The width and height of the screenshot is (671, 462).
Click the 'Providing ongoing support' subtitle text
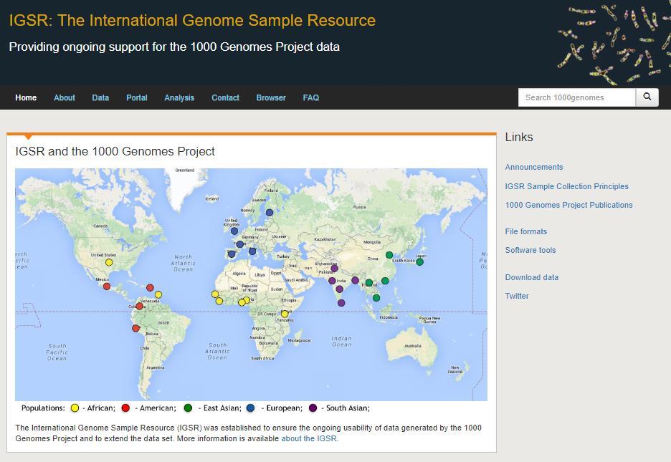click(x=174, y=47)
